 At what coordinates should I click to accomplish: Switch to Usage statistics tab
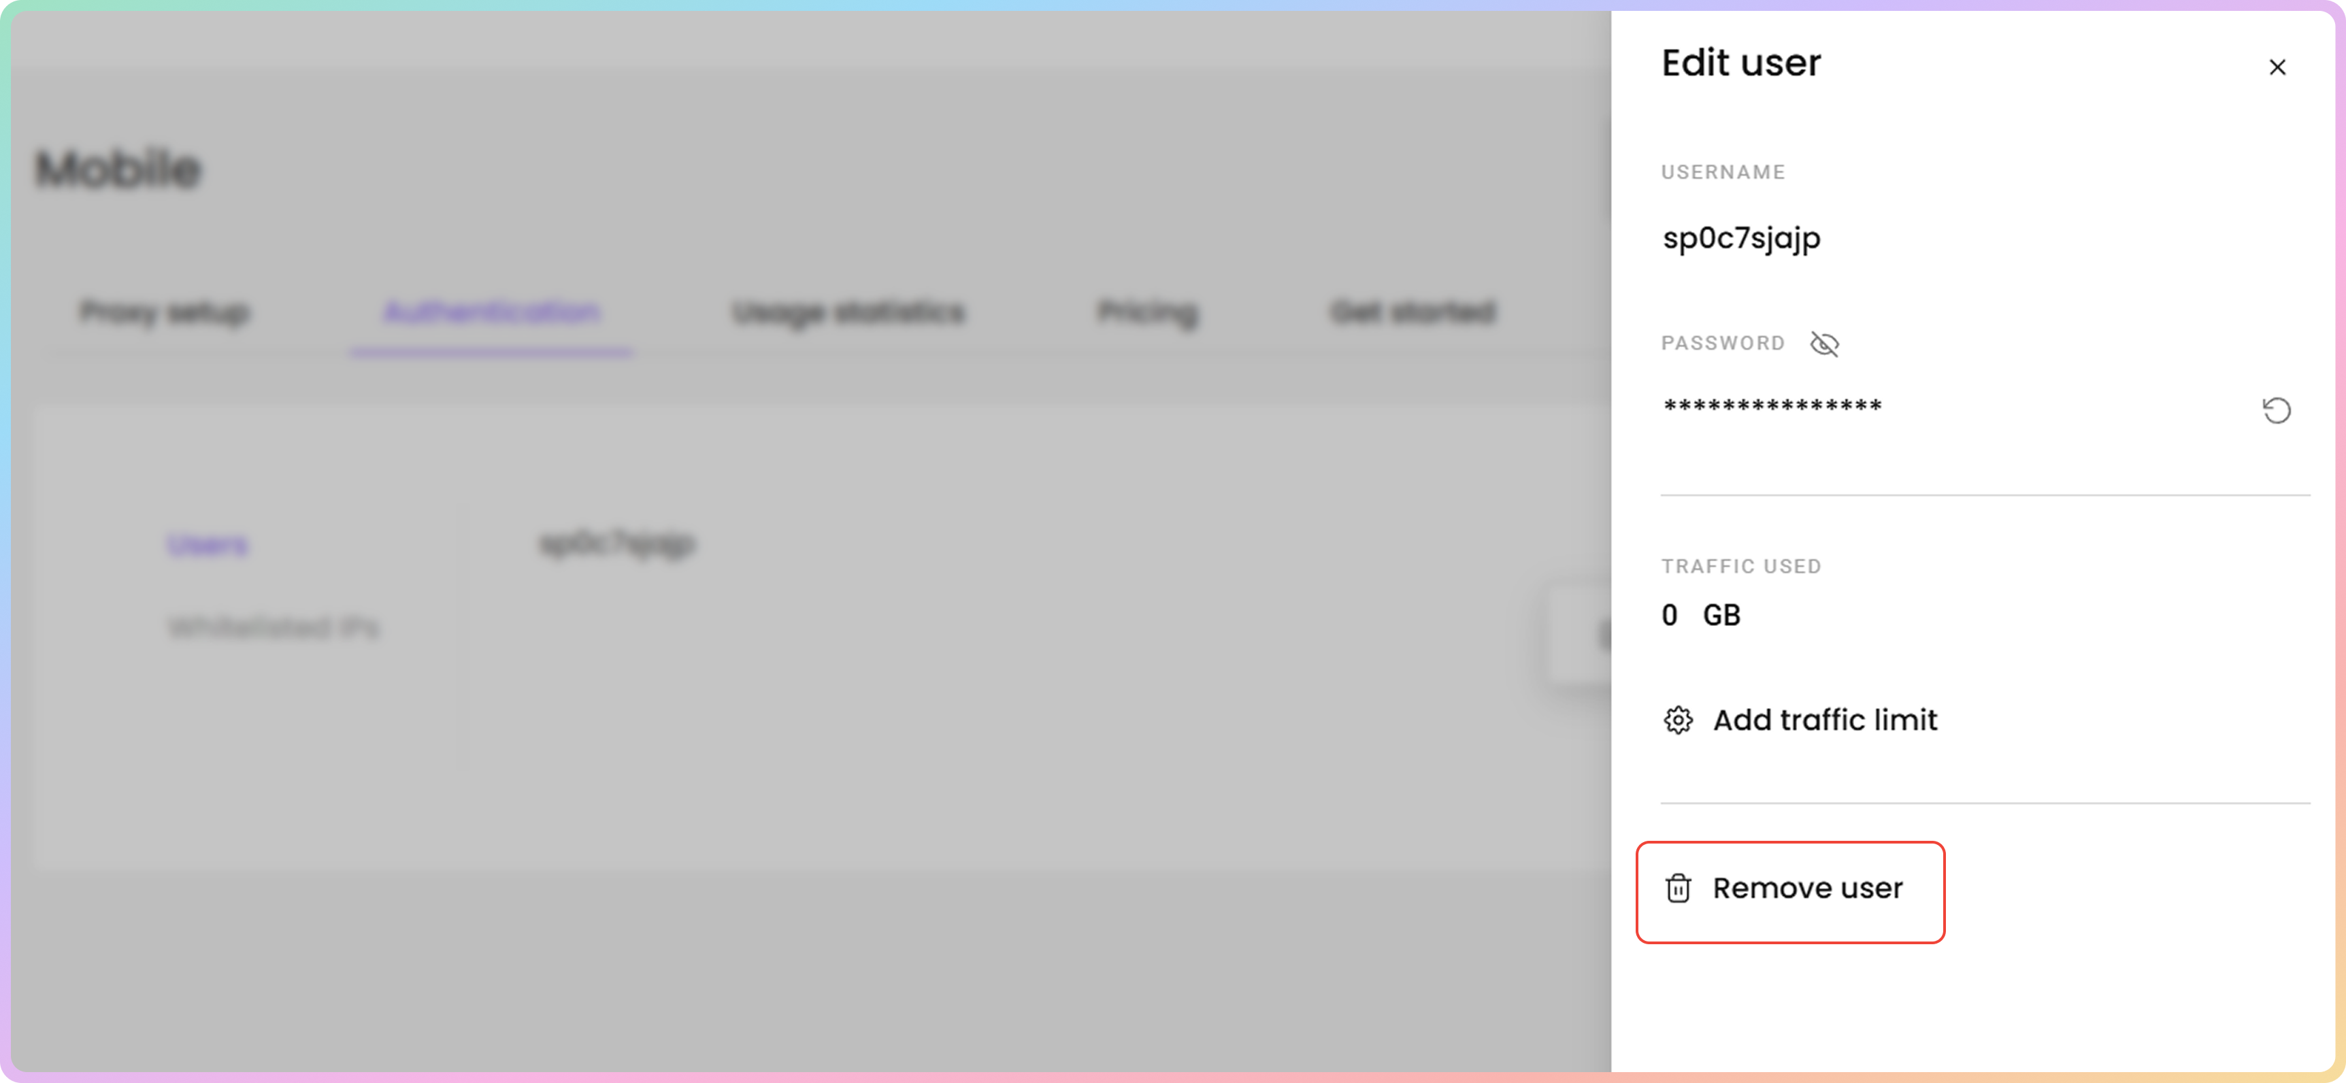[x=848, y=312]
